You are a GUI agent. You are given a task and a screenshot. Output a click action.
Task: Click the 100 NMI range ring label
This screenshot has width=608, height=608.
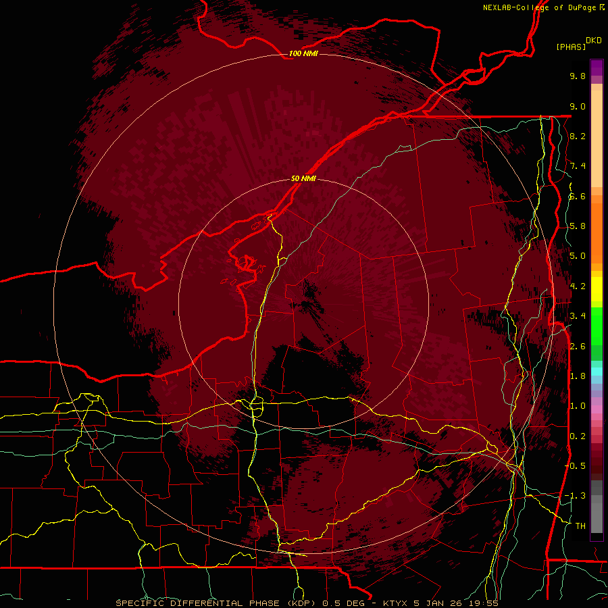pyautogui.click(x=303, y=53)
